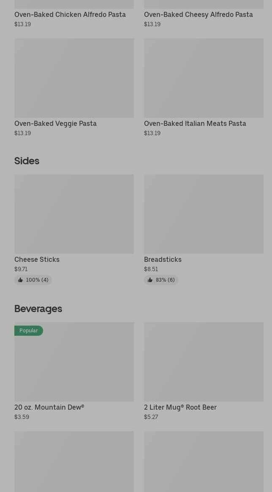
Task: Click the Cheese Sticks item name
Action: point(37,259)
